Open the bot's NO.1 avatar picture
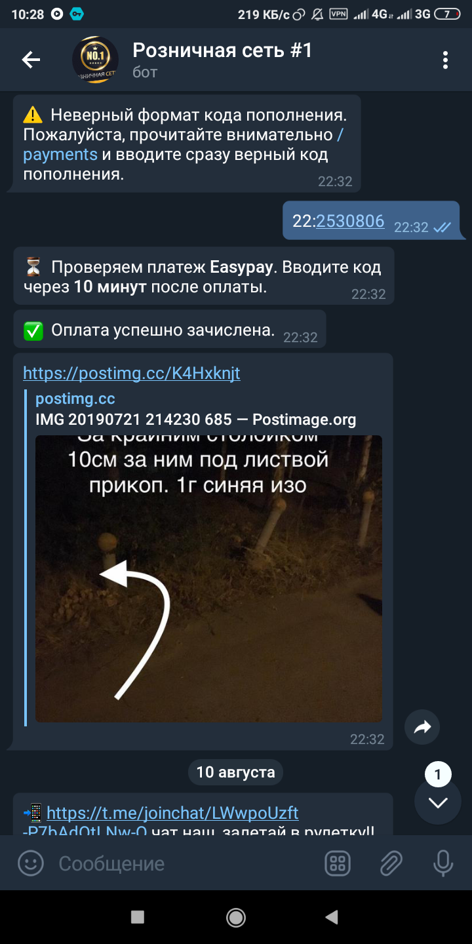 pos(95,60)
